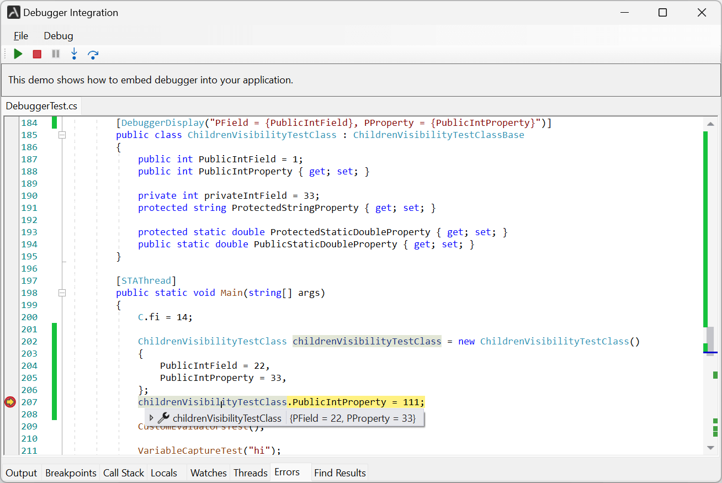Minimize the Debugger Integration window
Screen dimensions: 722x483
coord(625,12)
